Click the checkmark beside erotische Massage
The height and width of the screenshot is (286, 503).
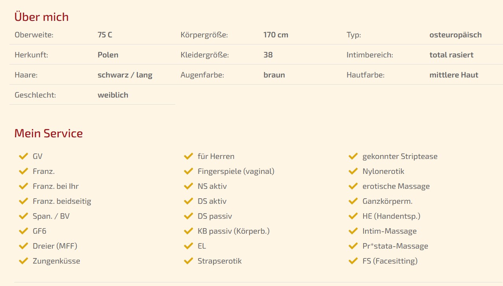point(353,186)
